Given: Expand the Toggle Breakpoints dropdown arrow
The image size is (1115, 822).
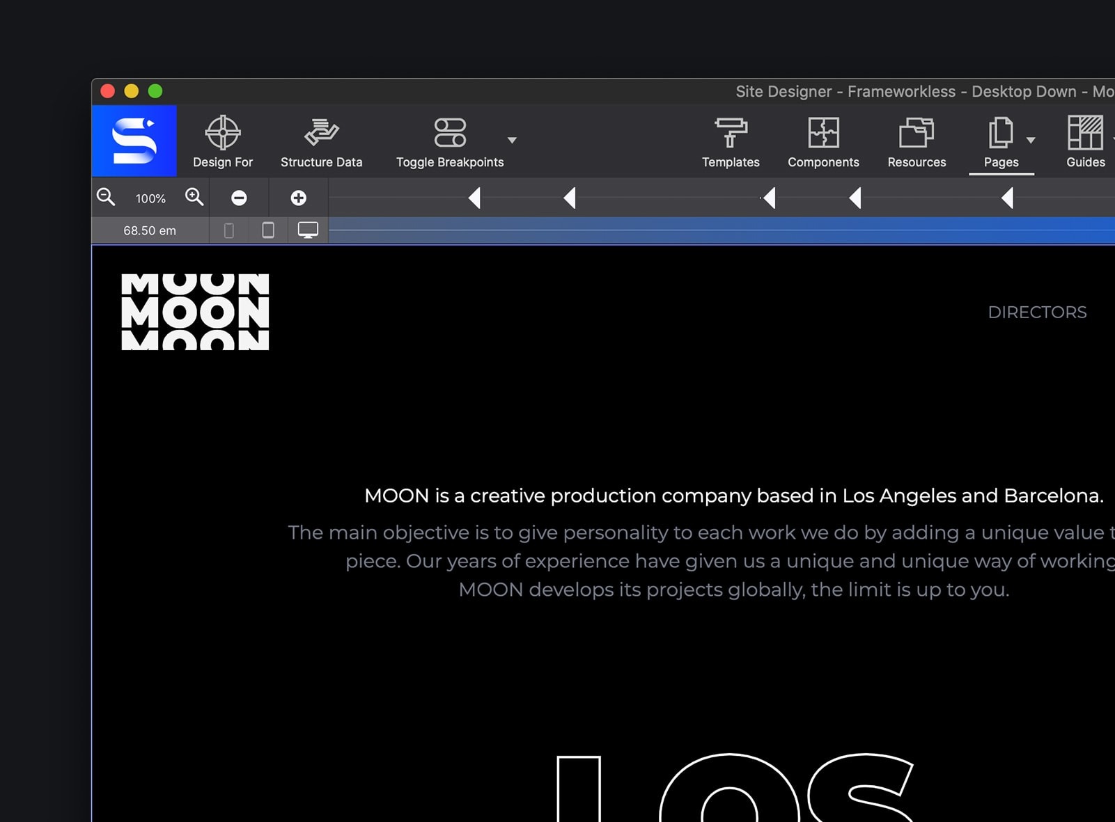Looking at the screenshot, I should click(512, 141).
